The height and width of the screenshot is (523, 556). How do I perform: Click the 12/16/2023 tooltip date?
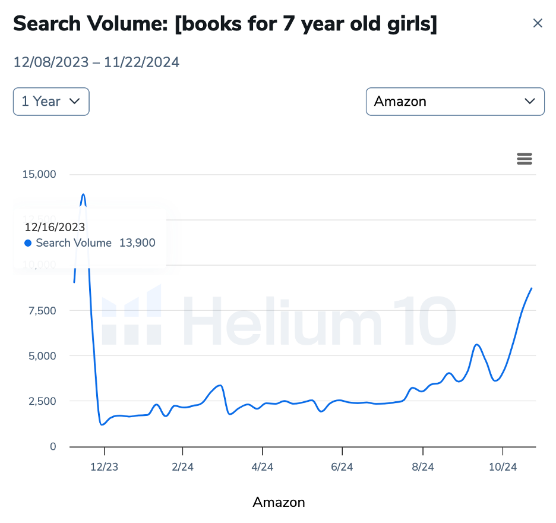point(55,227)
